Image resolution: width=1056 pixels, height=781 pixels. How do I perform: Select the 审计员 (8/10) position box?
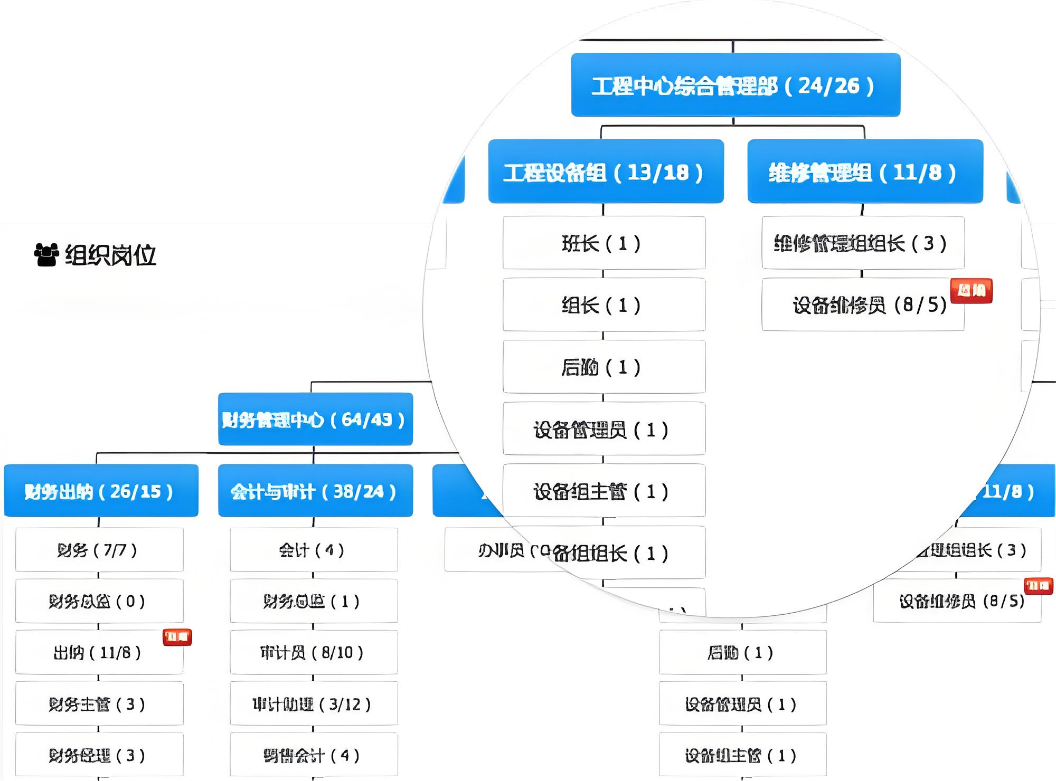314,652
